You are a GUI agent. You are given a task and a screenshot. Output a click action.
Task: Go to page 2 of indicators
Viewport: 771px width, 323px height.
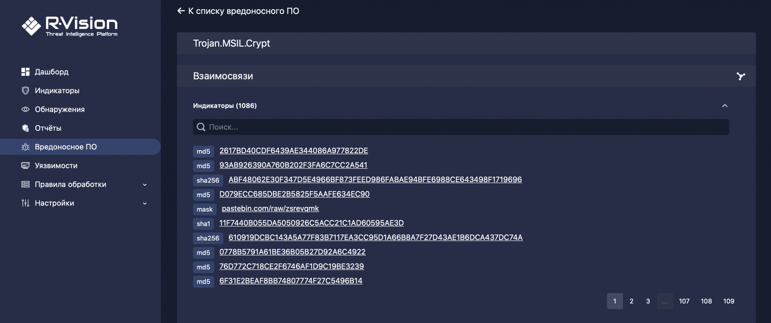coord(631,301)
